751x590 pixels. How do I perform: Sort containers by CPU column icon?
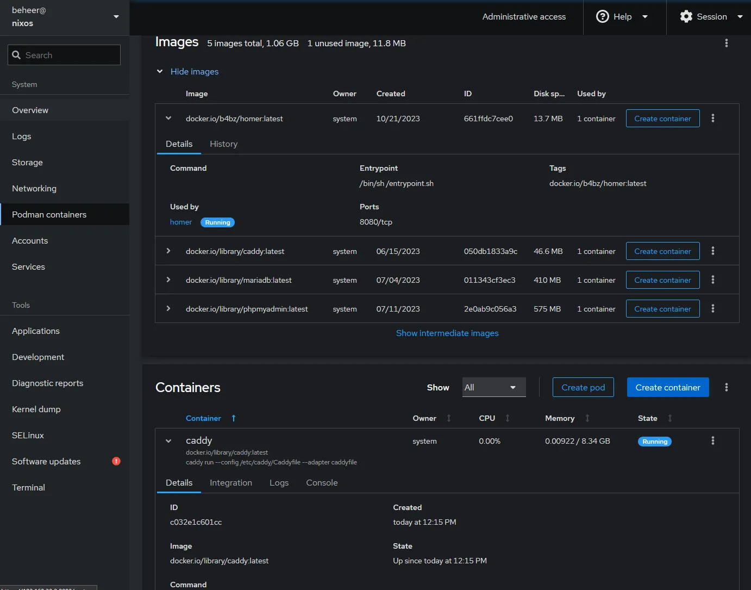pyautogui.click(x=508, y=418)
